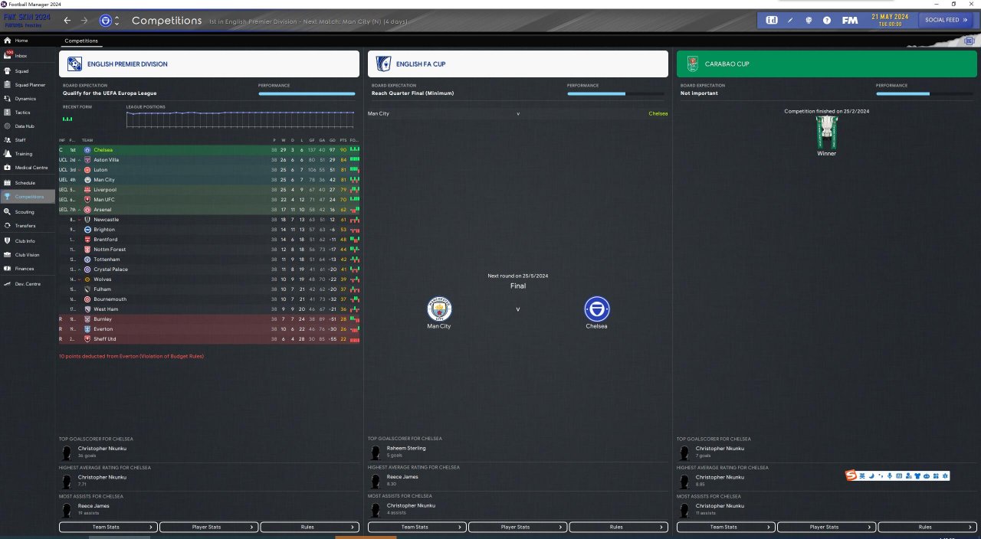Click the Man City badge in FA Cup final

click(x=439, y=309)
